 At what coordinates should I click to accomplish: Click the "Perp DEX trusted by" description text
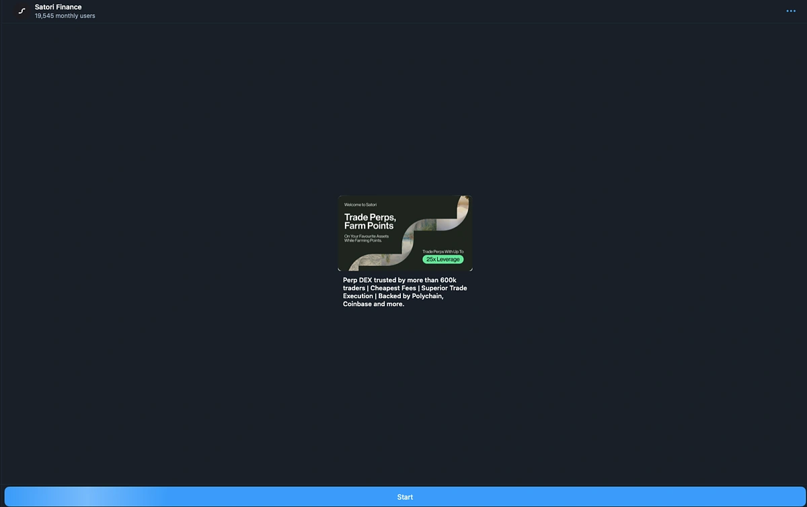(374, 280)
